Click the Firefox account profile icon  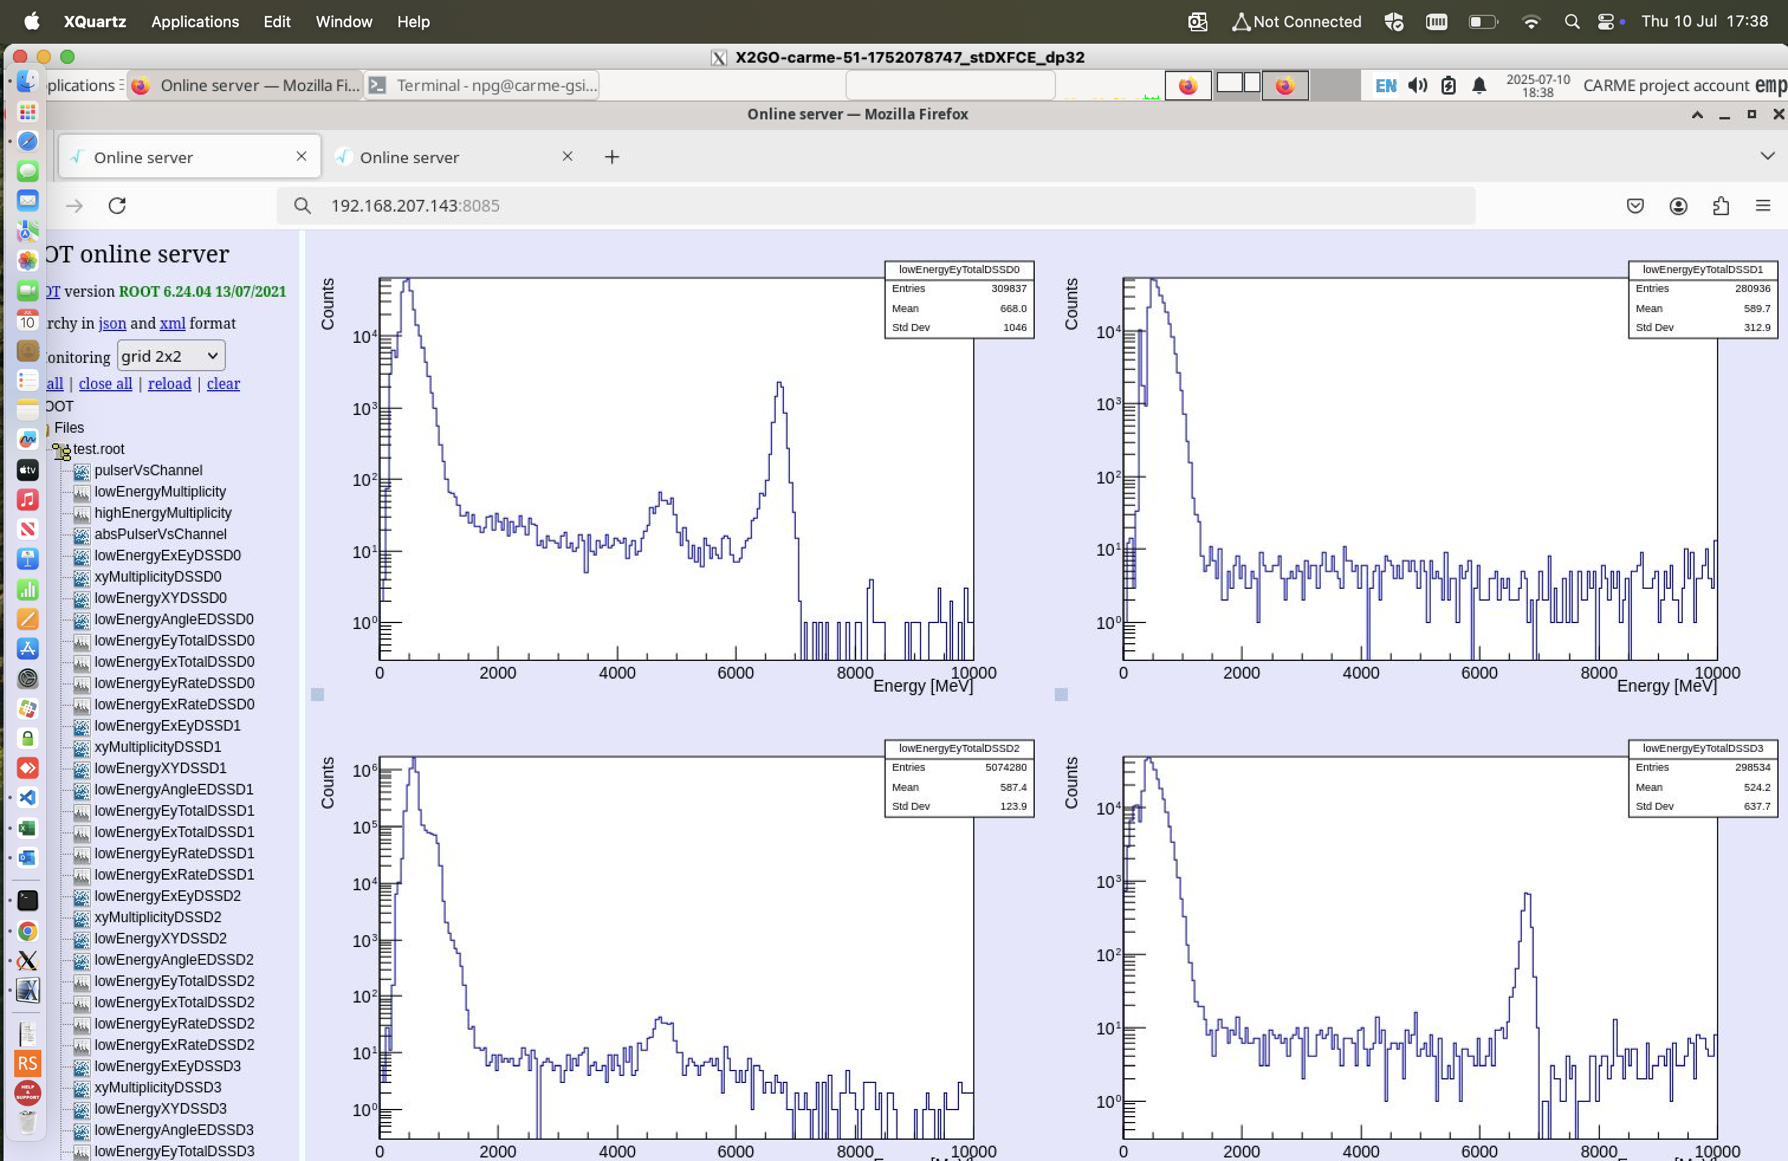tap(1677, 206)
